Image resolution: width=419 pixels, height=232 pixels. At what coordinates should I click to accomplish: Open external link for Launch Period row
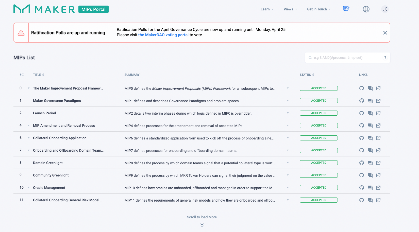tap(378, 113)
